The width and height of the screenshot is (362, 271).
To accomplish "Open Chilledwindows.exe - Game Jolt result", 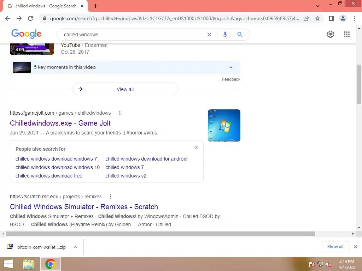I will (x=60, y=123).
